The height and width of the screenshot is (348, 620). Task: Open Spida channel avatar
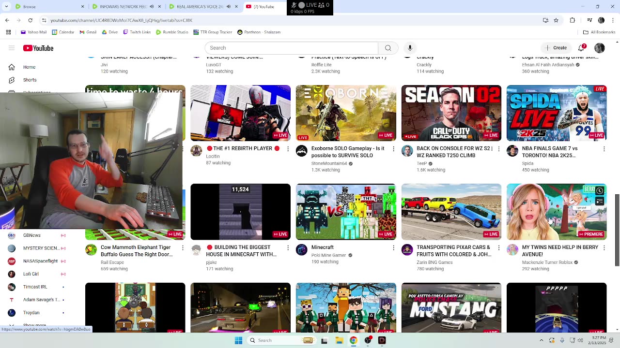tap(512, 151)
